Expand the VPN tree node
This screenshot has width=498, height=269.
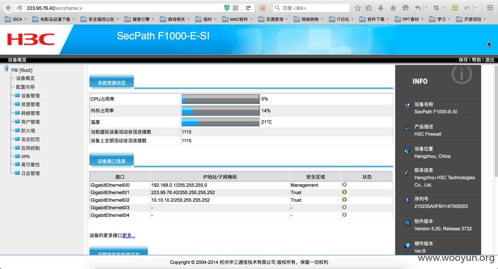[x=17, y=156]
